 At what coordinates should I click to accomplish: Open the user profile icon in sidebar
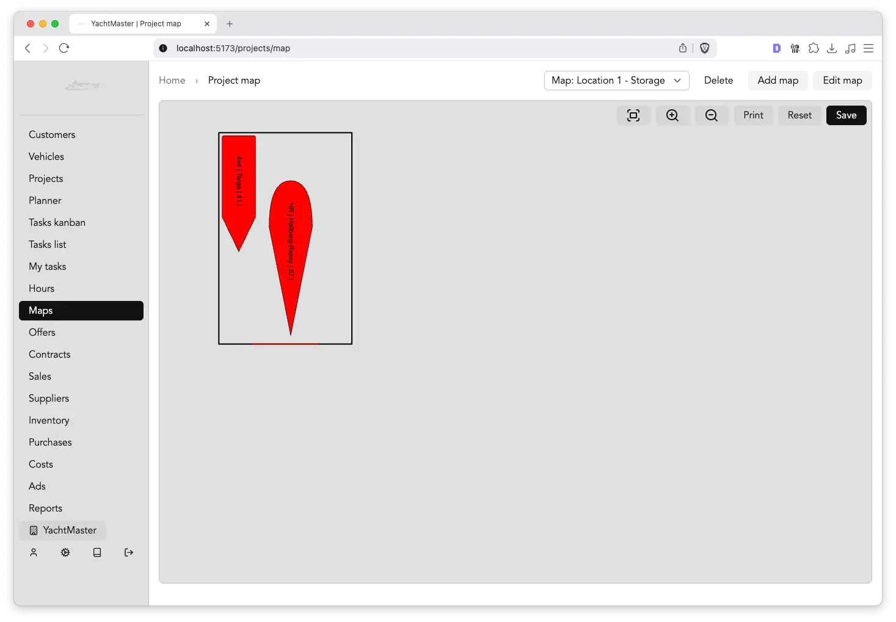[x=34, y=552]
